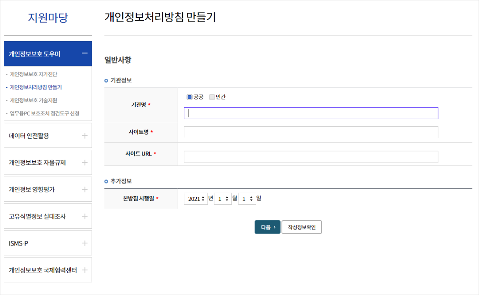Expand 개인정보보호 자율규제 using its plus icon
This screenshot has height=295, width=479.
coord(84,163)
